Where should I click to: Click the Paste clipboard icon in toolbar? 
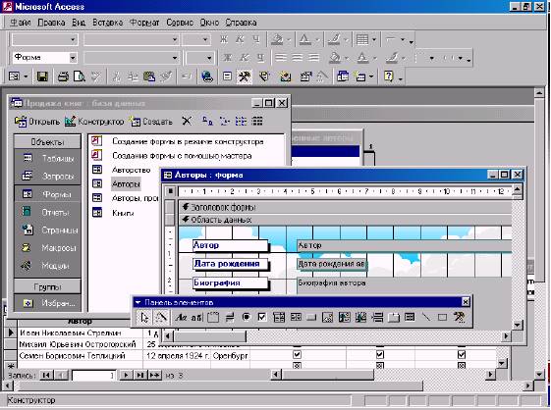coord(149,77)
